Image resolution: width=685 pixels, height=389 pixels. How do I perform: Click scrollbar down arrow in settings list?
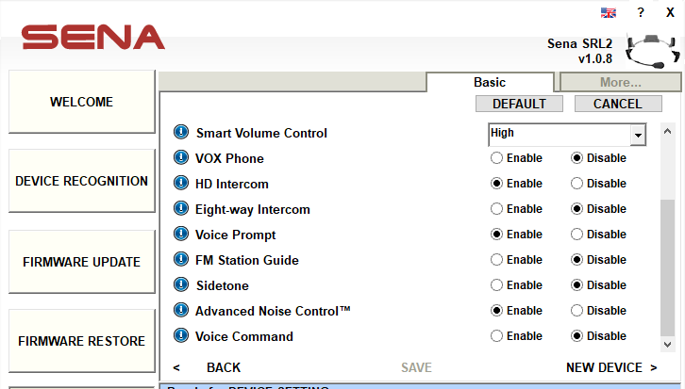click(x=667, y=345)
